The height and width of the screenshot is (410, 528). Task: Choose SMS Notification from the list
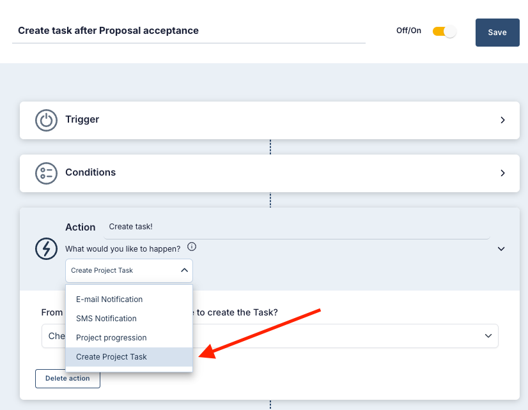point(106,319)
